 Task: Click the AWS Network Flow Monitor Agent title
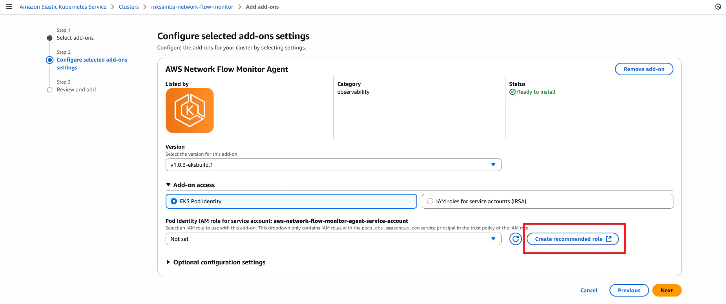(x=227, y=69)
